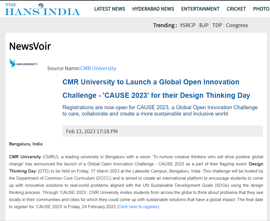Open the Photo menu item
Viewport: 270px width, 221px height.
click(261, 9)
